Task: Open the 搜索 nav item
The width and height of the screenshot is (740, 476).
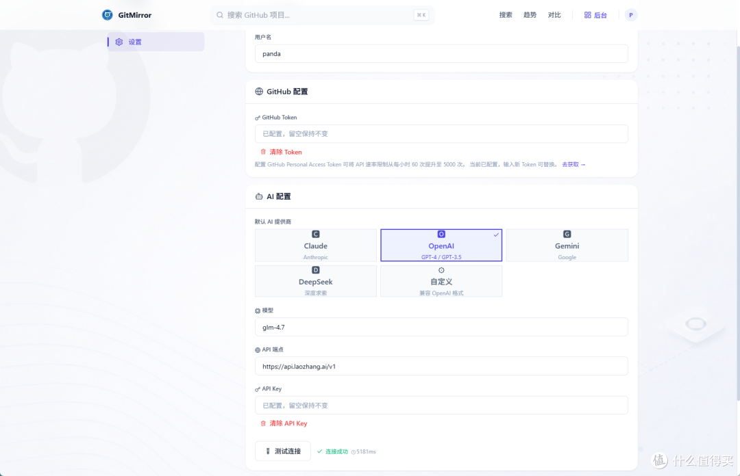Action: click(x=506, y=15)
